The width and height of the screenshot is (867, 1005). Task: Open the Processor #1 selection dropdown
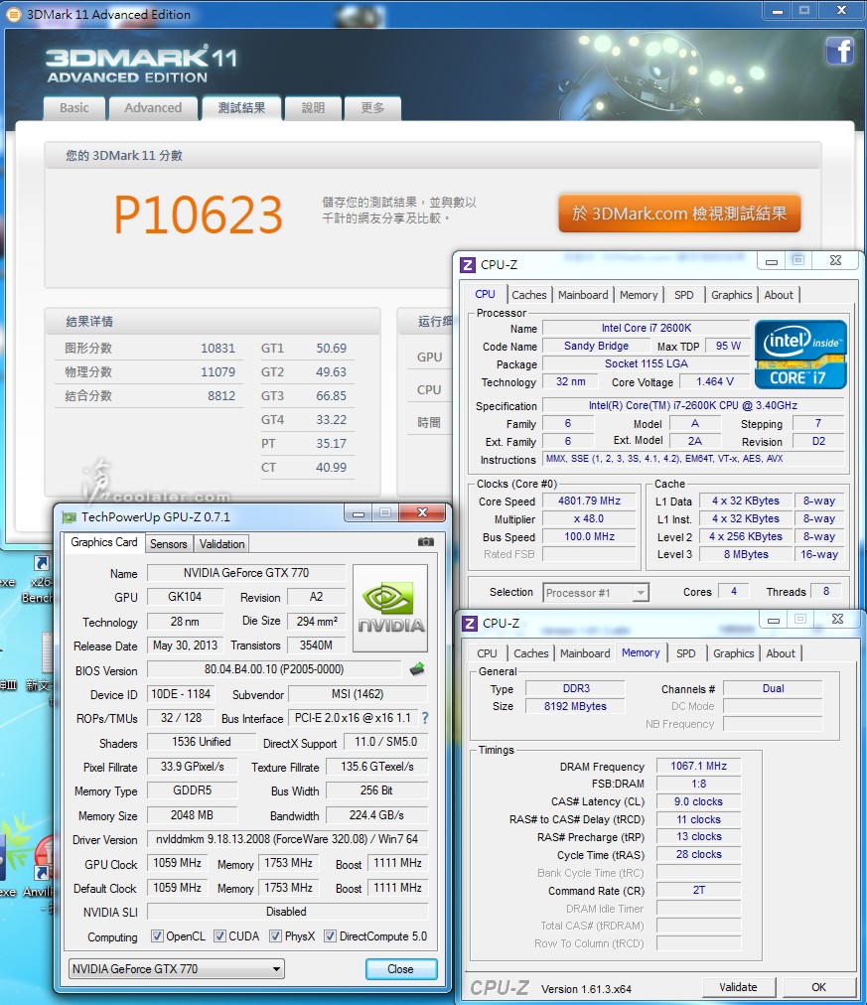coord(596,592)
